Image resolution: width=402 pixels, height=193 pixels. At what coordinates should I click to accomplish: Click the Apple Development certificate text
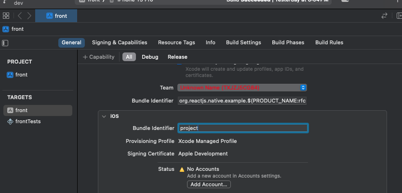(203, 154)
